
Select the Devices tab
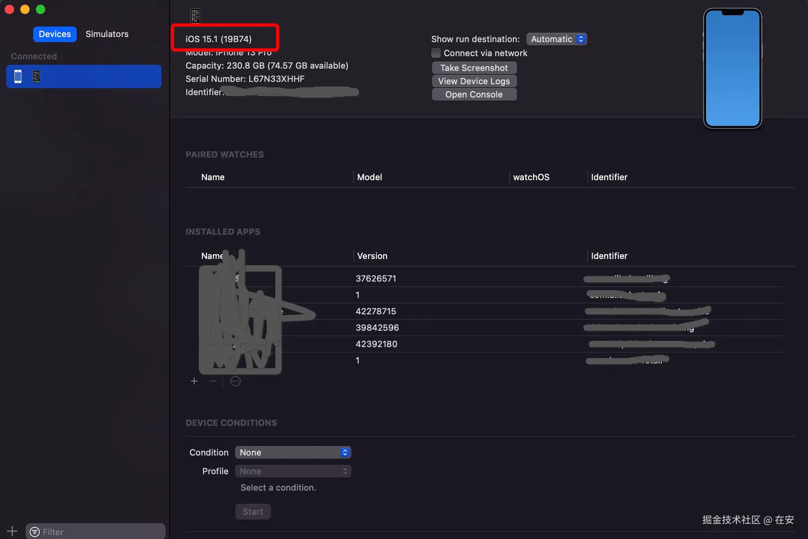55,34
